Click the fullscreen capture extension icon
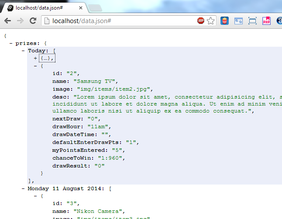This screenshot has height=219, width=282. point(252,21)
